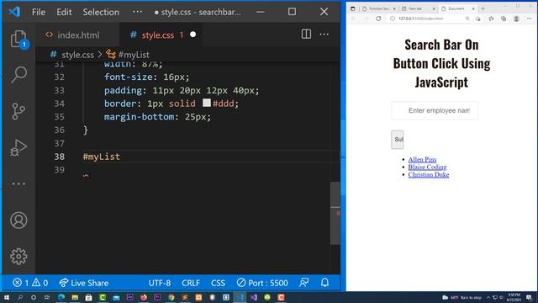Open Firefox from the taskbar

pos(144,297)
